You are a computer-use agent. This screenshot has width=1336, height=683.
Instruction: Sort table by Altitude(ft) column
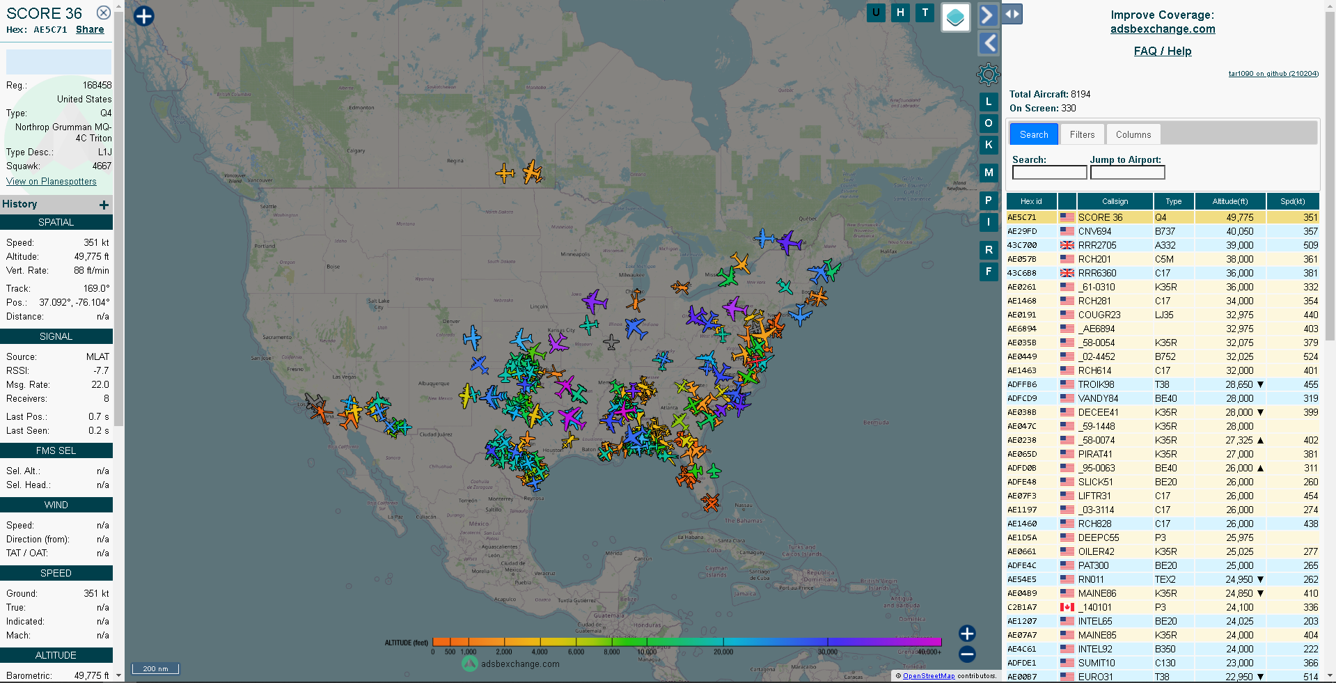1230,201
